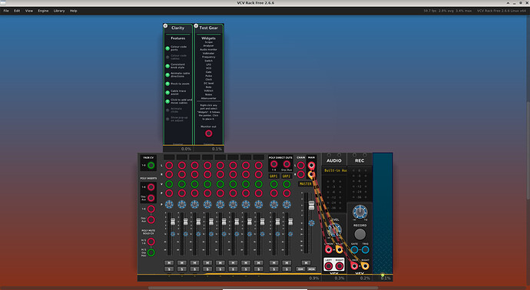Click Poly Direct Outs Grp/Aux jack
The width and height of the screenshot is (530, 290).
(x=287, y=164)
